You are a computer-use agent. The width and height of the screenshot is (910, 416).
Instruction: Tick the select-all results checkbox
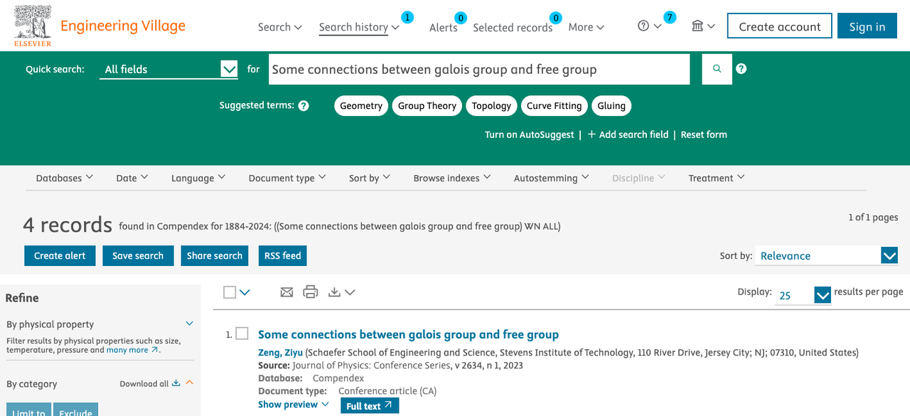coord(230,292)
